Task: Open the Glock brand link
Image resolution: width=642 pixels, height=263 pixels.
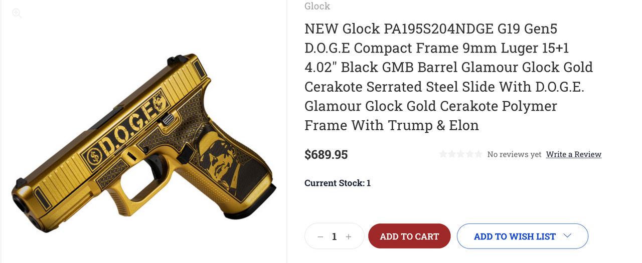Action: click(x=317, y=6)
